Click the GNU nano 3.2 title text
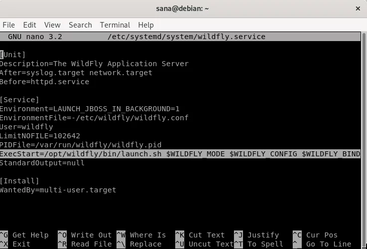The image size is (367, 249). point(35,37)
